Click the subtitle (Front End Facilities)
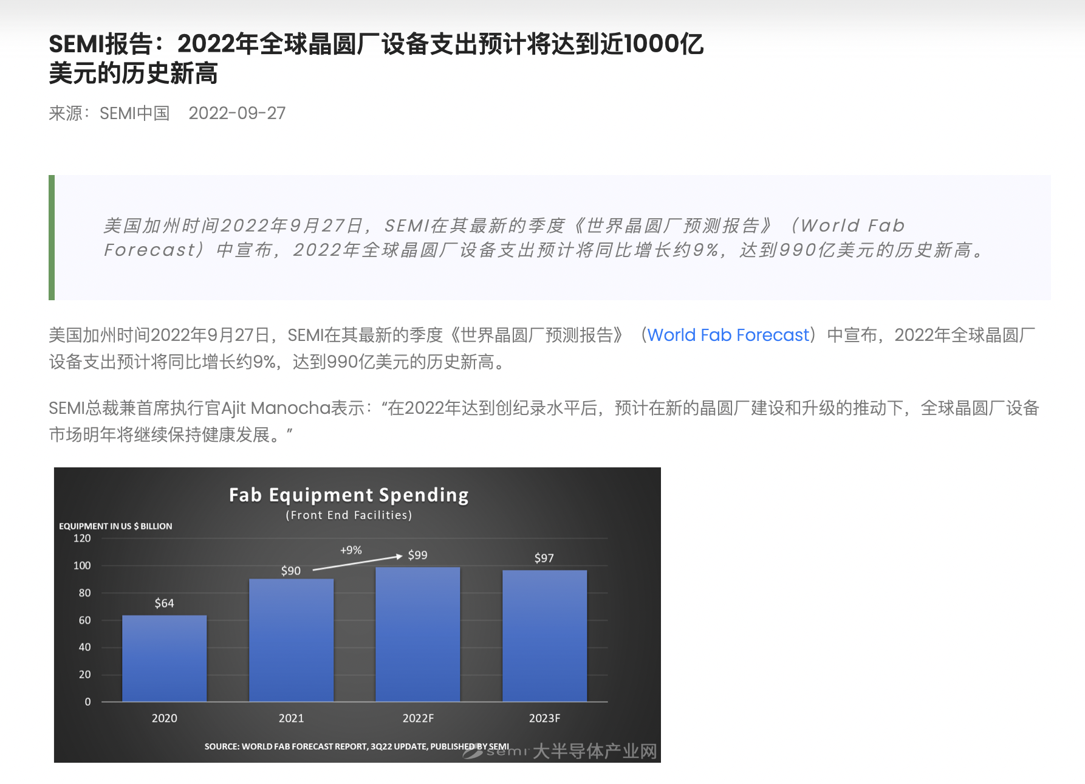Image resolution: width=1085 pixels, height=784 pixels. pyautogui.click(x=349, y=515)
